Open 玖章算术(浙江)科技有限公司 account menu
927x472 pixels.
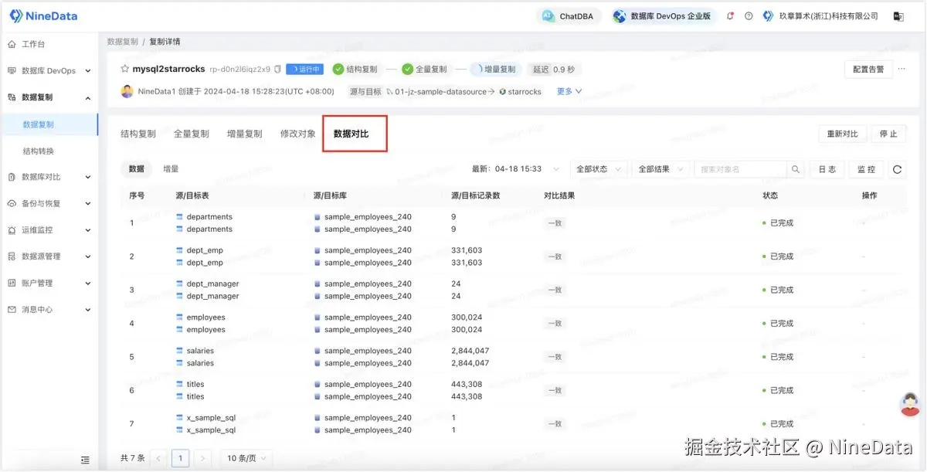[x=820, y=15]
